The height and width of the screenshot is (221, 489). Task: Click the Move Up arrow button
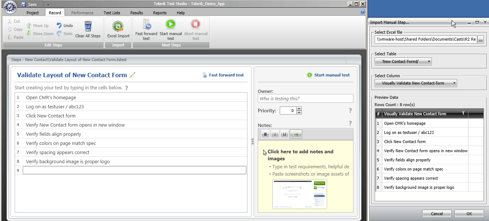tap(37, 26)
